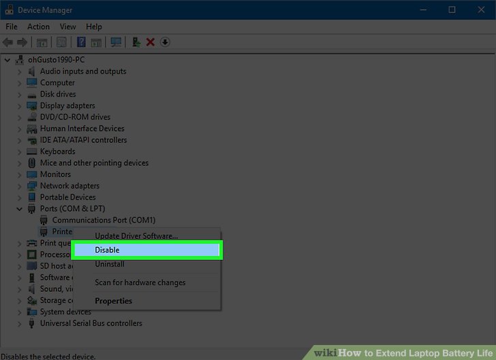The image size is (496, 360).
Task: Click the Display adapters icon
Action: [x=31, y=105]
